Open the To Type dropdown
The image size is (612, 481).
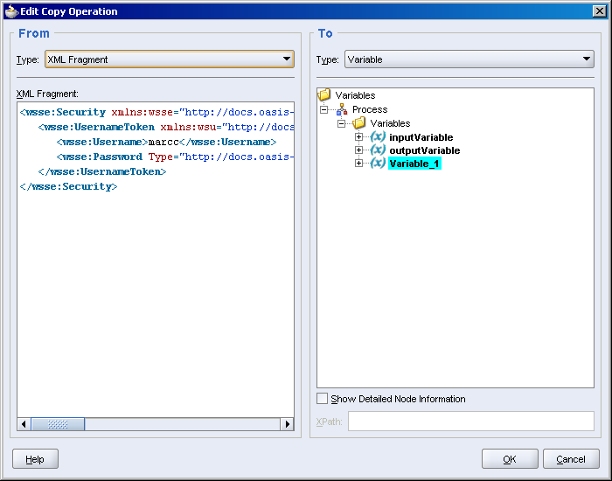[x=587, y=59]
